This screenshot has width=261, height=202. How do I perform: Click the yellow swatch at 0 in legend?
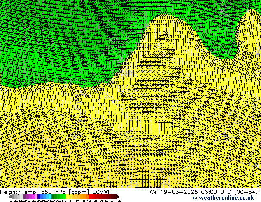(x=67, y=197)
